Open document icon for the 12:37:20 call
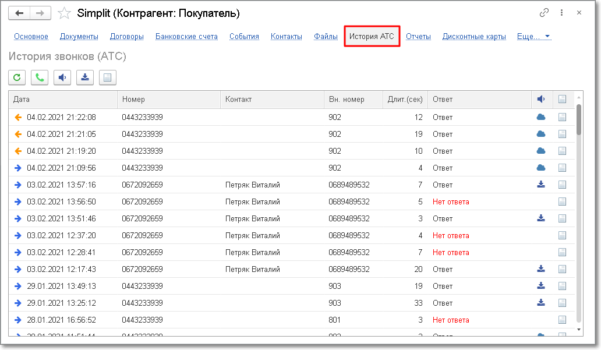The height and width of the screenshot is (350, 601). [x=562, y=235]
